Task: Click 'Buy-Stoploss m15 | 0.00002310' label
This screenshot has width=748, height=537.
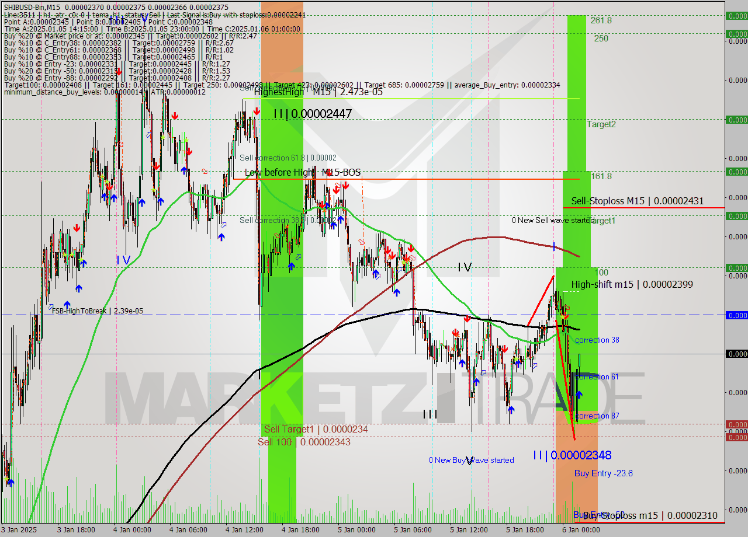Action: pos(650,516)
